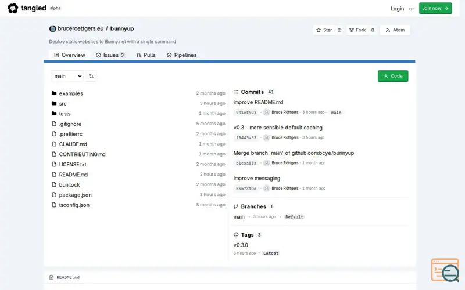
Task: Click file icon beside tsconfig.json
Action: (x=54, y=205)
